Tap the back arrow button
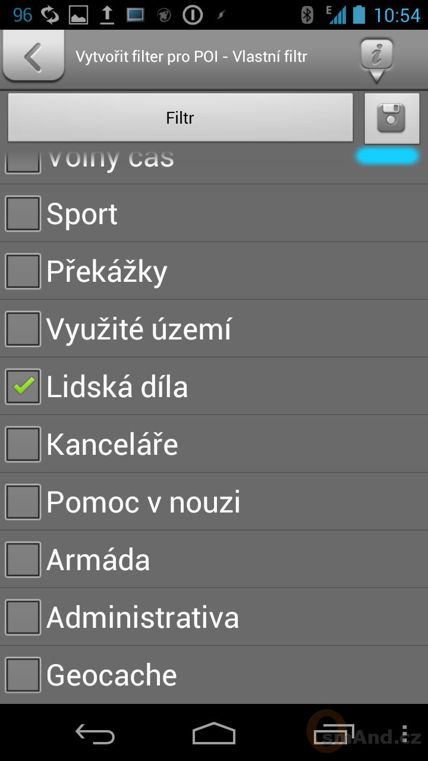The height and width of the screenshot is (761, 428). (33, 57)
